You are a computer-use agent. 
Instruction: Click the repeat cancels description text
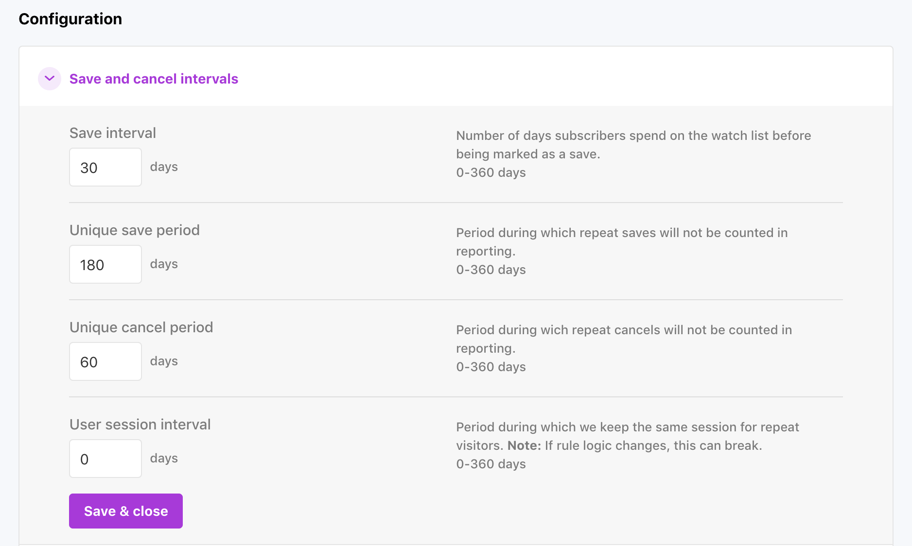pos(624,339)
